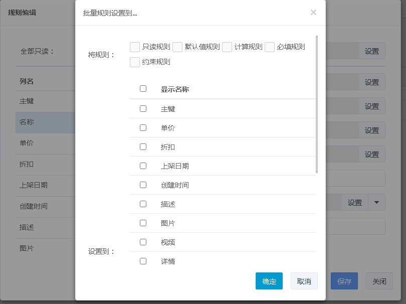Viewport: 406px width, 304px height.
Task: Enable the 计算规则 checkbox
Action: point(227,47)
